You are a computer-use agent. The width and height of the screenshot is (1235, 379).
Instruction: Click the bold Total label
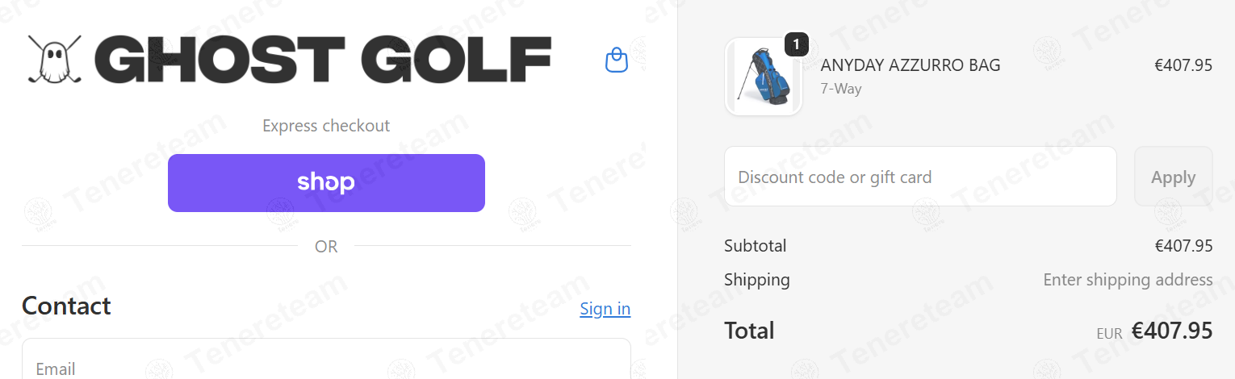pos(749,331)
